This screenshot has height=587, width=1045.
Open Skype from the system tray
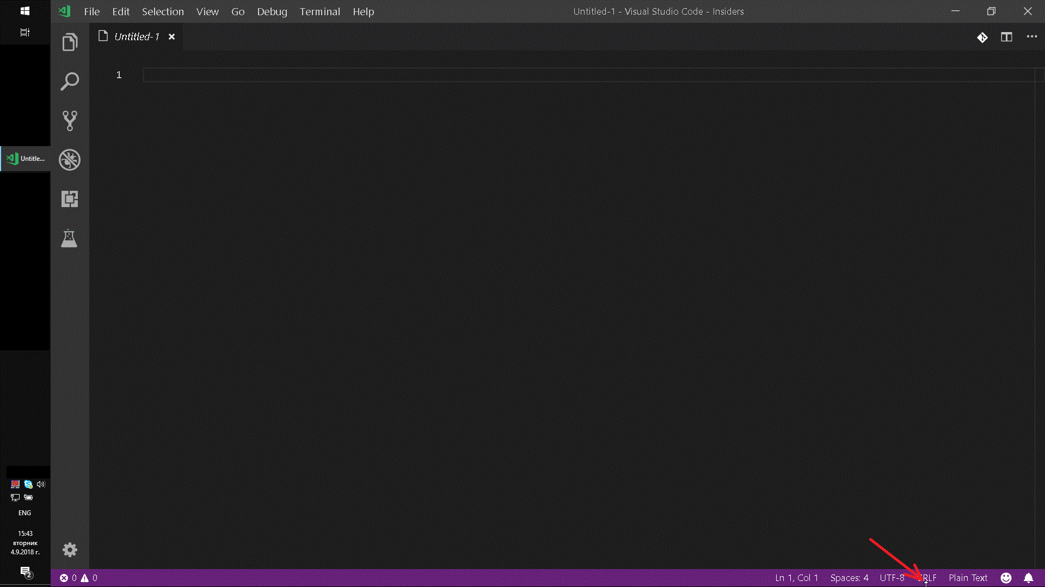[27, 484]
